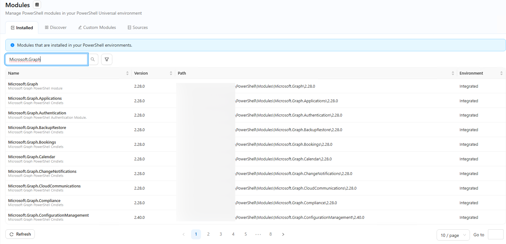506x244 pixels.
Task: Go to page 5
Action: [x=246, y=234]
